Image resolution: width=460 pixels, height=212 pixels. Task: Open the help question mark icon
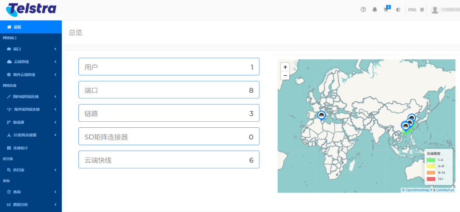(x=363, y=9)
